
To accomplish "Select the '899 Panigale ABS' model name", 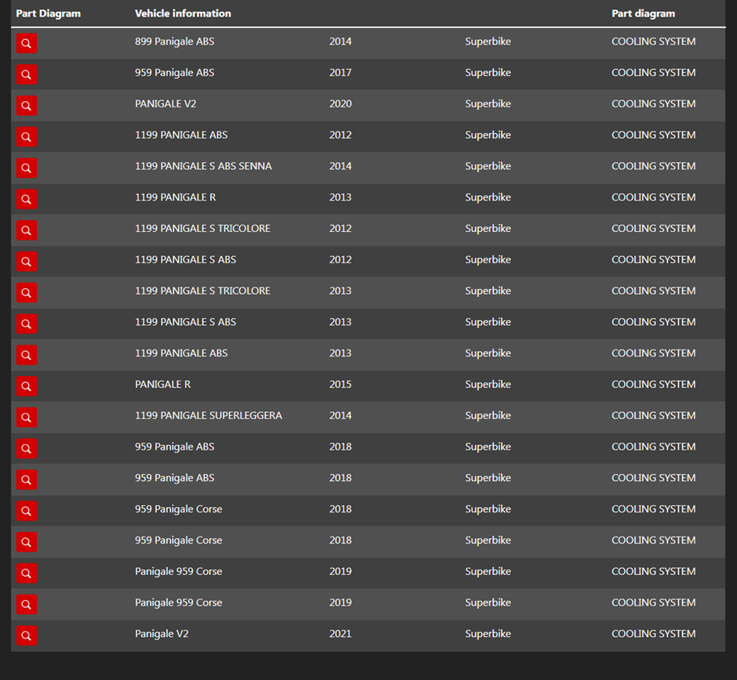I will [174, 42].
